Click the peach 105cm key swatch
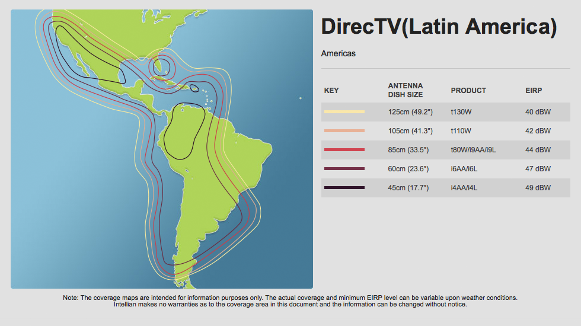 coord(344,130)
